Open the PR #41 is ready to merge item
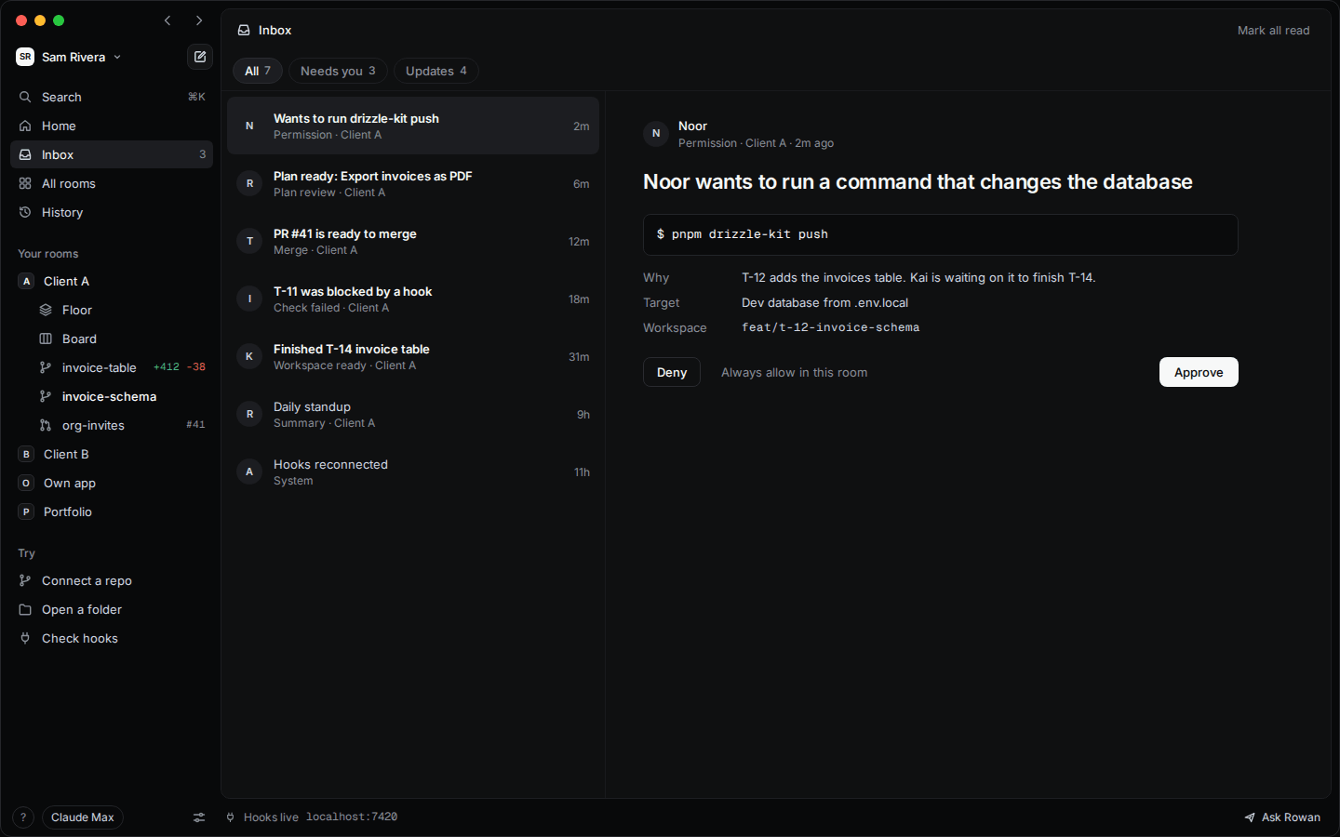Image resolution: width=1340 pixels, height=837 pixels. pos(413,242)
